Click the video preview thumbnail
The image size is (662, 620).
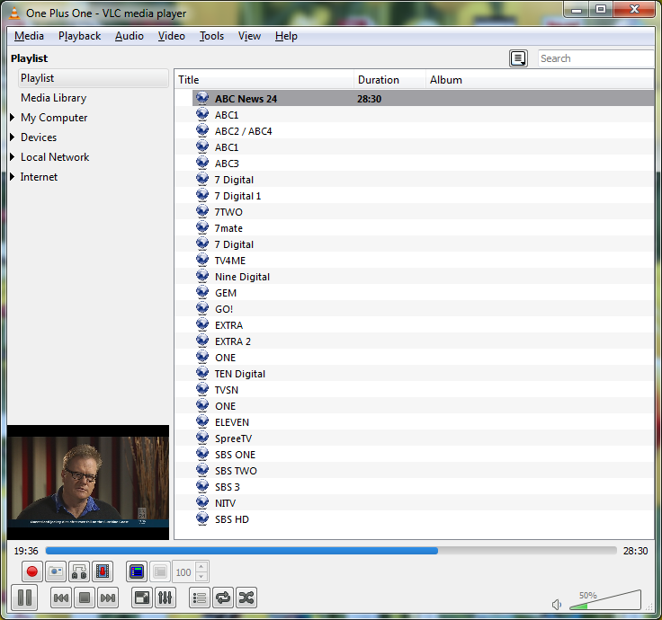point(88,483)
